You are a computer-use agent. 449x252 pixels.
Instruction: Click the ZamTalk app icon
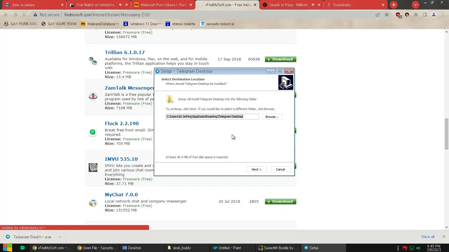[x=93, y=96]
